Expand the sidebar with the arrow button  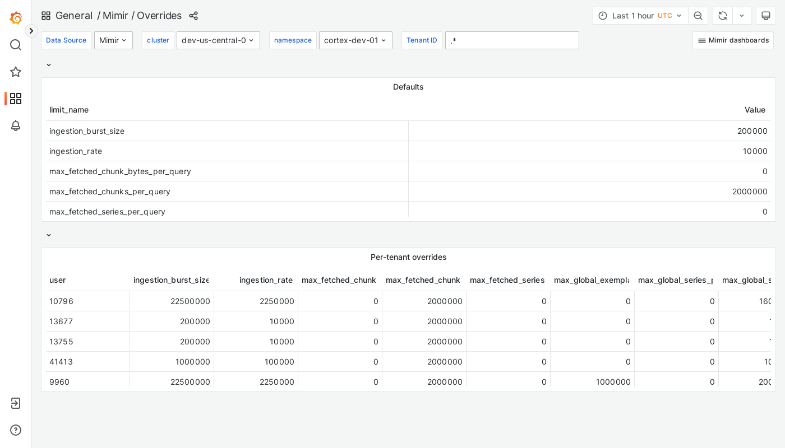click(x=31, y=31)
